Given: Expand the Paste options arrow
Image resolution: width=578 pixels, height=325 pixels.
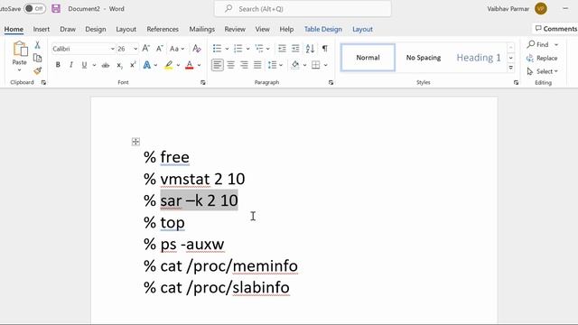Looking at the screenshot, I should (20, 70).
